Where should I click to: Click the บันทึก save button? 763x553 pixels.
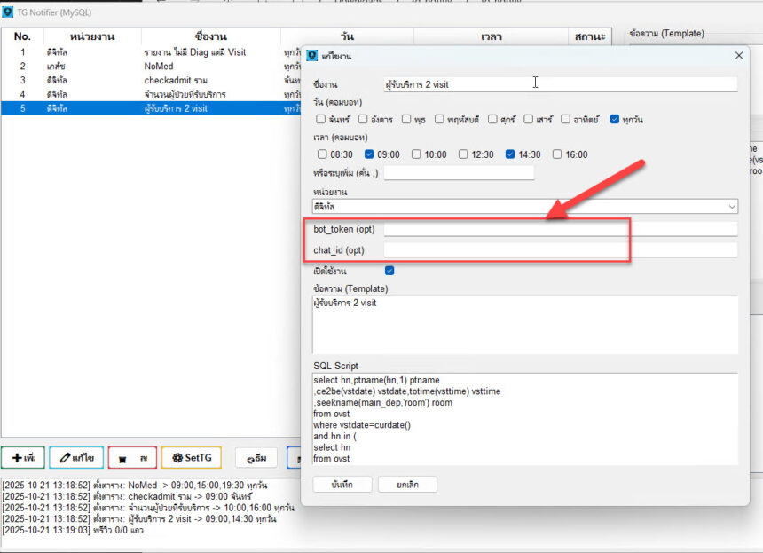342,484
